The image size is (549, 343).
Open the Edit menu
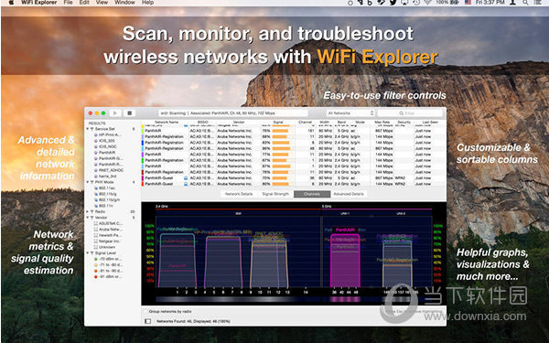84,3
